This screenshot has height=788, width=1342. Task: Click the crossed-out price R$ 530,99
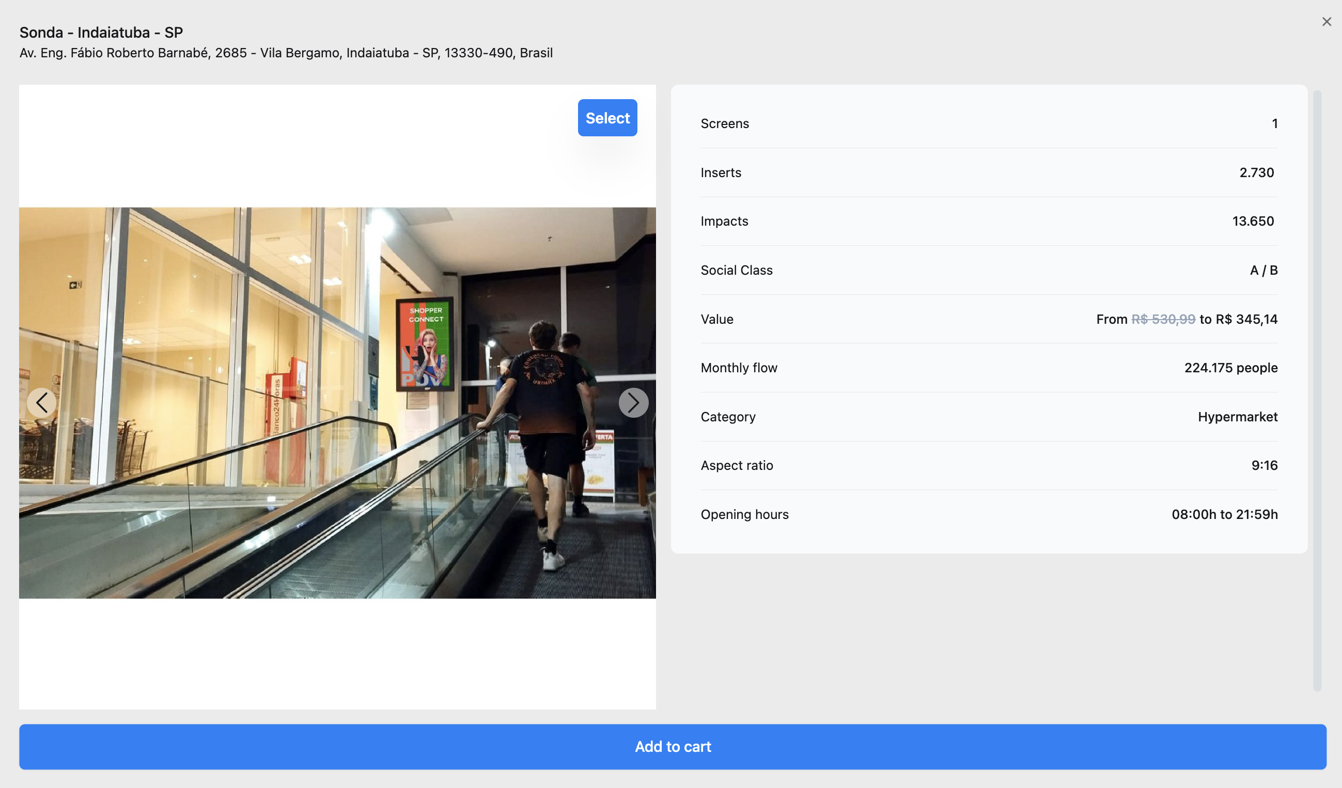tap(1163, 320)
